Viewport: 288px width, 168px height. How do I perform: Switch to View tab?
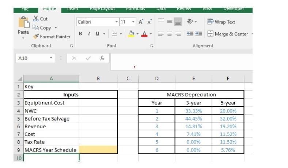tap(207, 9)
